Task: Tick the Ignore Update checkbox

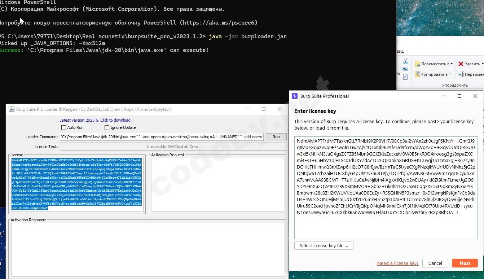Action: click(x=107, y=127)
